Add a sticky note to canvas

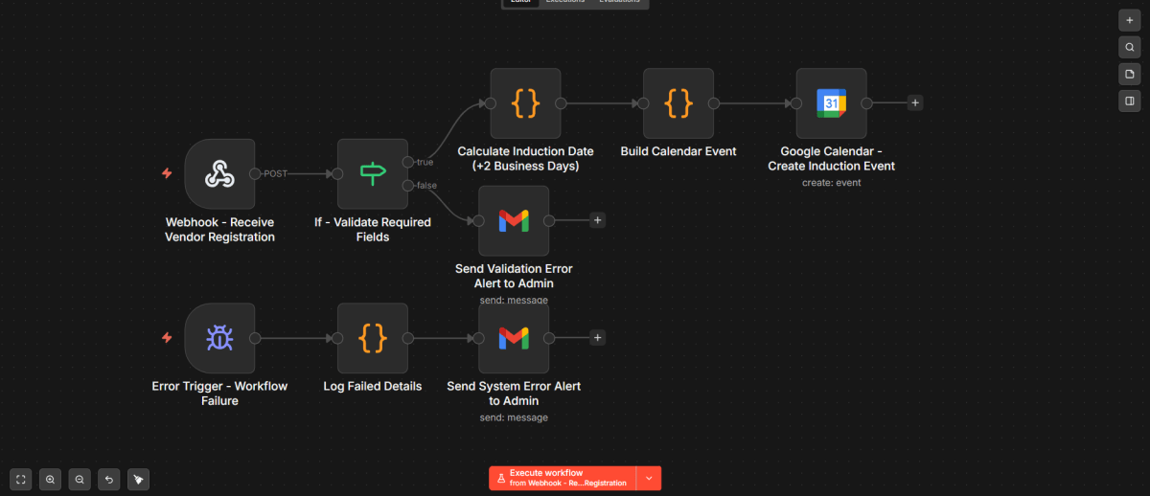click(1130, 74)
